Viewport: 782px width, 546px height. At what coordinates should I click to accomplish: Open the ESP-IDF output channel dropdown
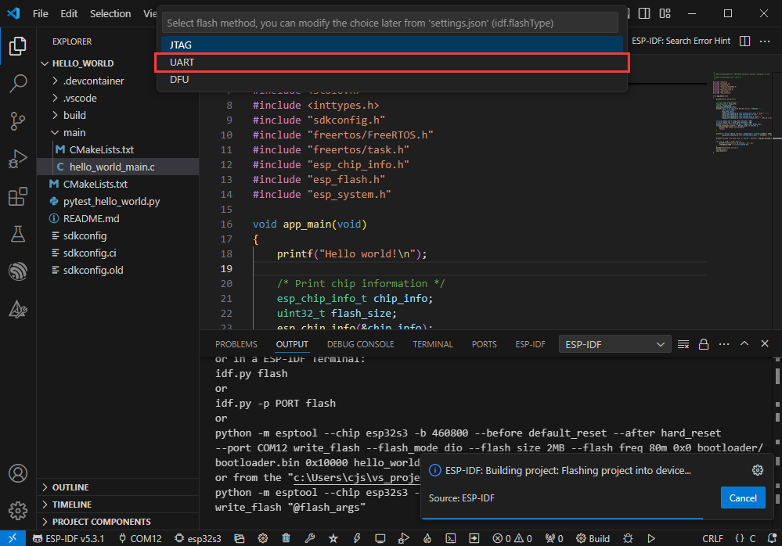[614, 344]
